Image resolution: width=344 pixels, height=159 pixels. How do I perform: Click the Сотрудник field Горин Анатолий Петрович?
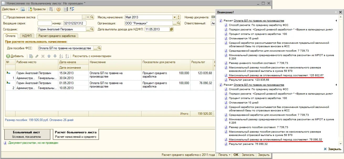click(x=62, y=29)
